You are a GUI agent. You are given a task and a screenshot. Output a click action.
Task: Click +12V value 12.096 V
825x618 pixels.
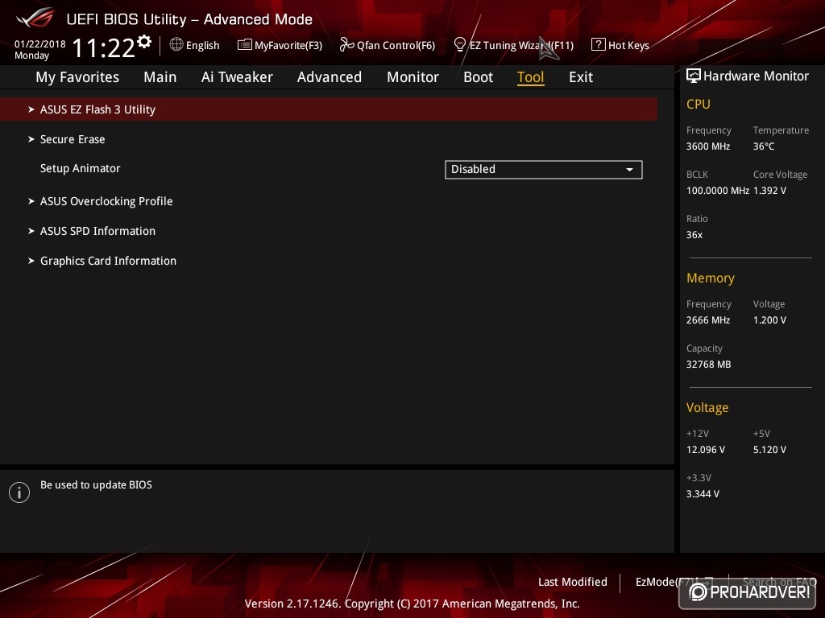click(706, 450)
